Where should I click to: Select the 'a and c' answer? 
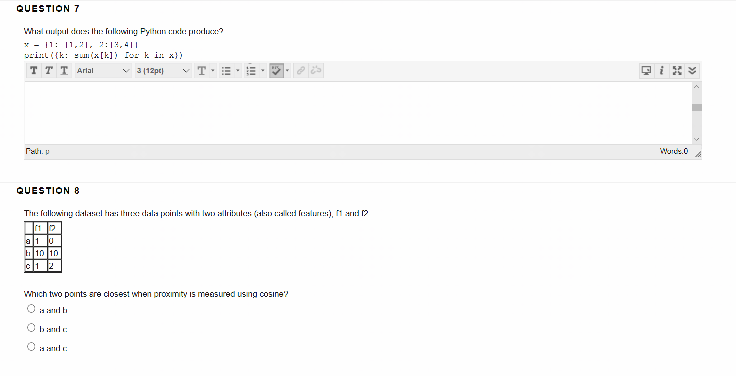click(32, 347)
